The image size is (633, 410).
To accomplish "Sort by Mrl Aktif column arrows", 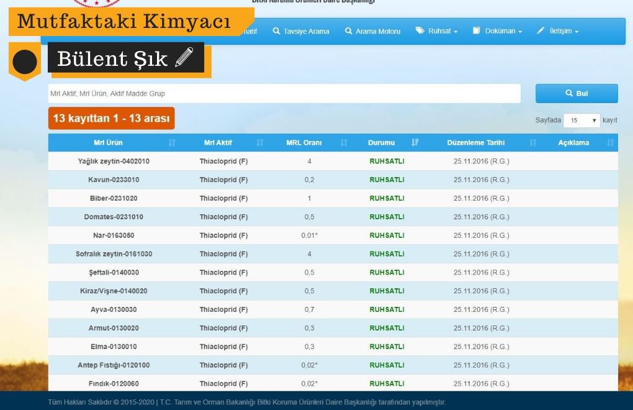I will click(260, 143).
